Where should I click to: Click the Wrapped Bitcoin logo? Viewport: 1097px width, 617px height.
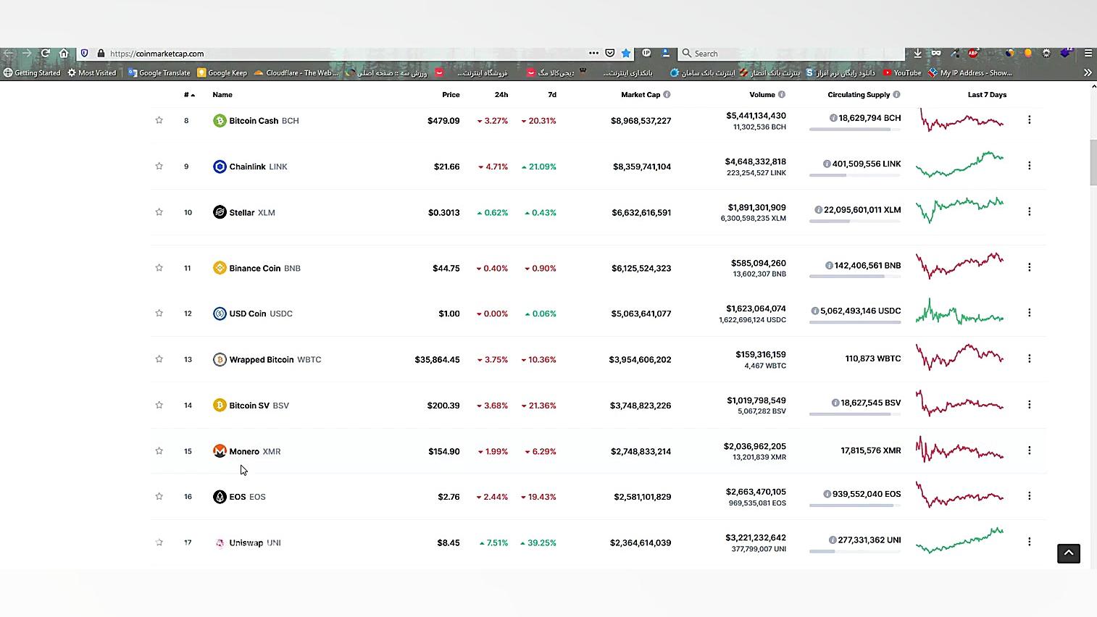[220, 359]
